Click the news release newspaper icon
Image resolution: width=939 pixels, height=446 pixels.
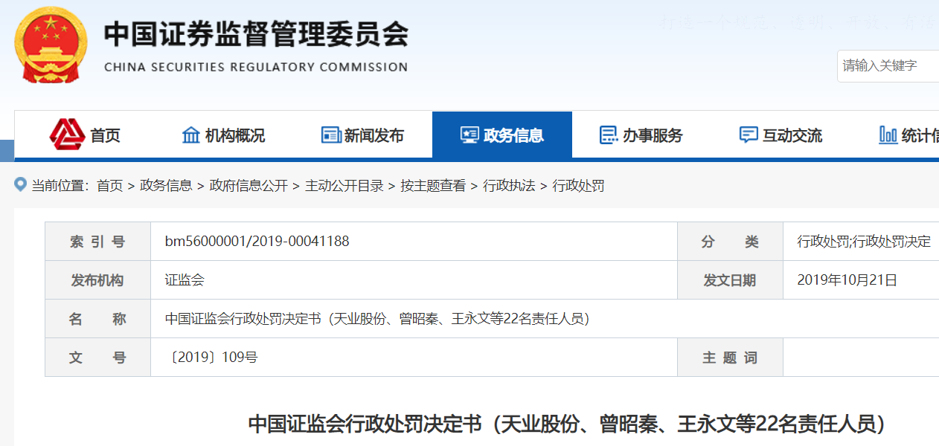[331, 135]
